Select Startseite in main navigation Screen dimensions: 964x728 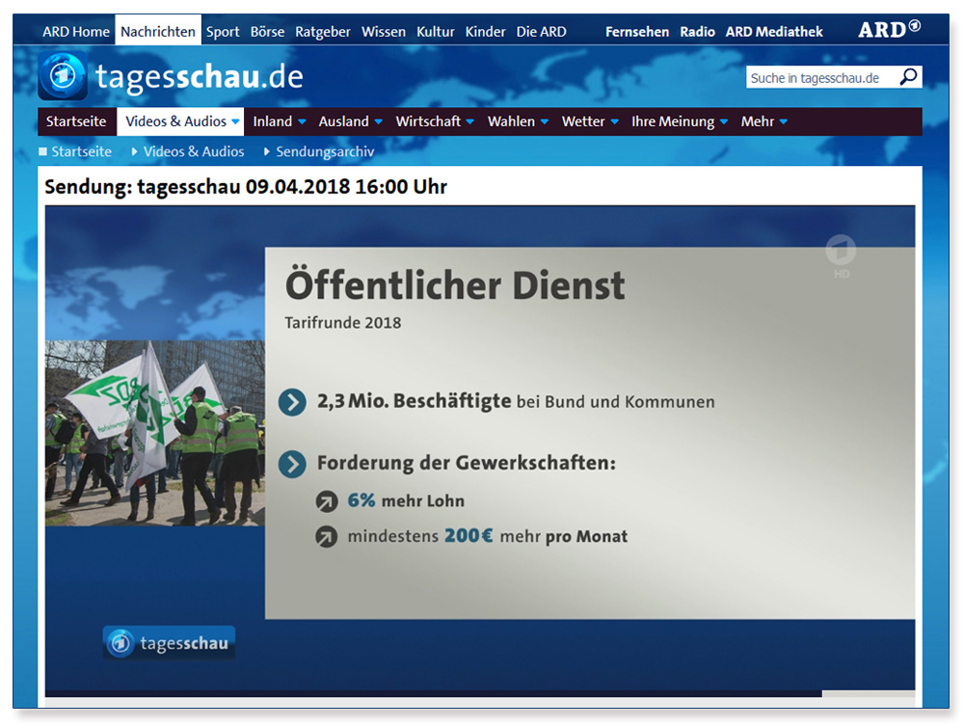(x=76, y=121)
